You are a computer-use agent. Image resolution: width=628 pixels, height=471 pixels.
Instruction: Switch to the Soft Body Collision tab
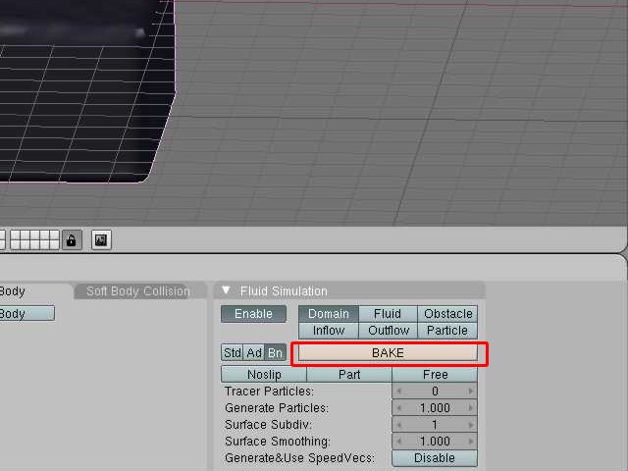[138, 291]
